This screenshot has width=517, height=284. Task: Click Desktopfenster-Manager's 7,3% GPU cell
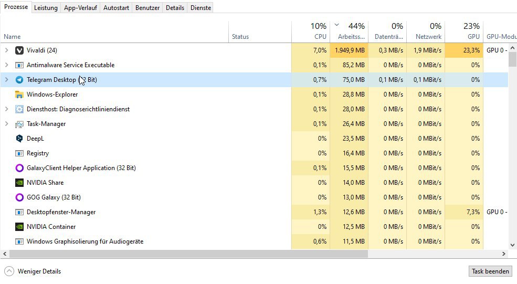pos(464,212)
